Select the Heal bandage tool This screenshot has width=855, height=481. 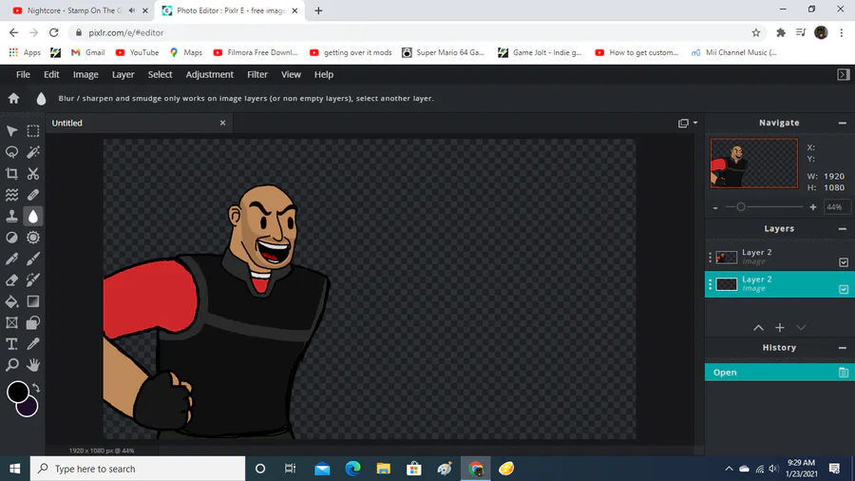(33, 195)
